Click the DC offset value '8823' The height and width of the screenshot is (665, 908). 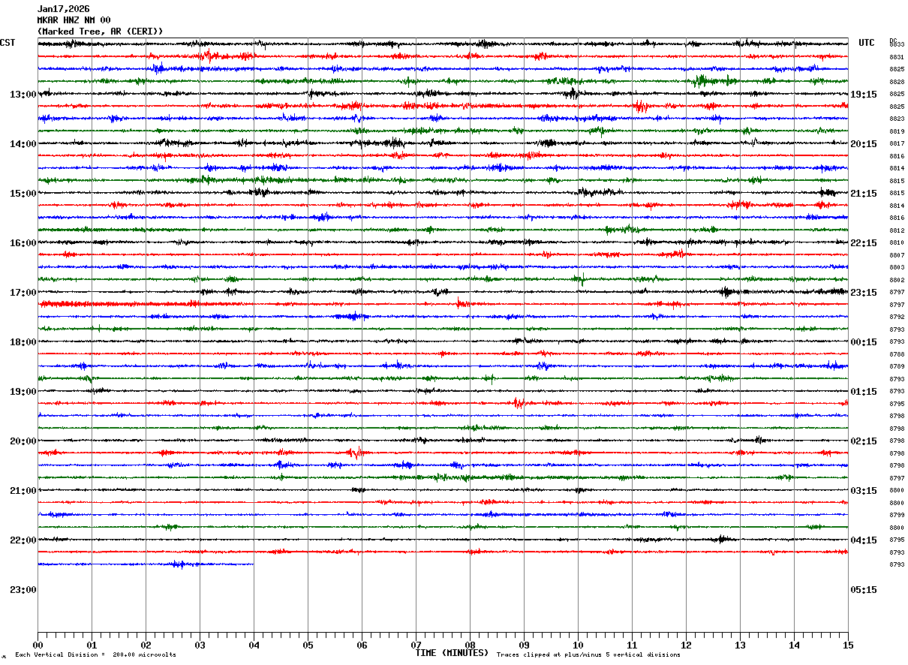click(897, 119)
